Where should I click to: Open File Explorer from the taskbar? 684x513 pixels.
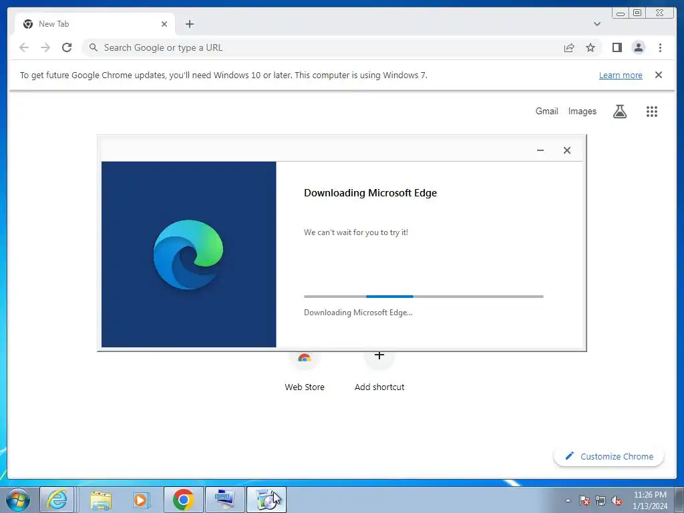[x=101, y=500]
